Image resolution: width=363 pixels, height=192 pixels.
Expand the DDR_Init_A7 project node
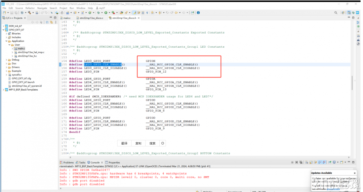3,26
